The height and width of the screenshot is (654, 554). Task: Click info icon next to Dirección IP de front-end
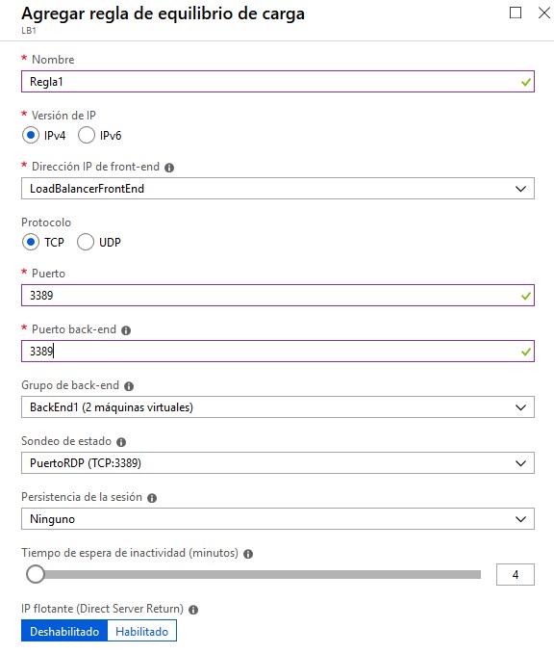pyautogui.click(x=169, y=168)
